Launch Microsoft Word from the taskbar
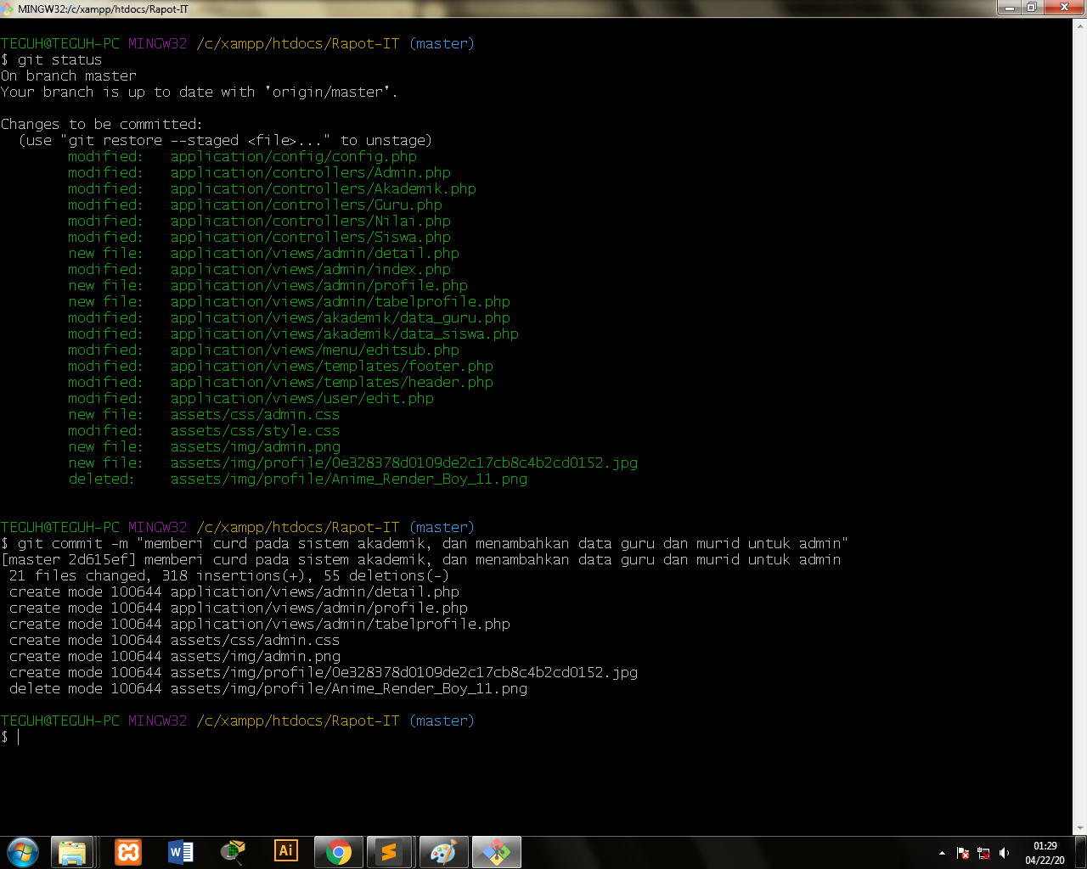 (x=181, y=852)
